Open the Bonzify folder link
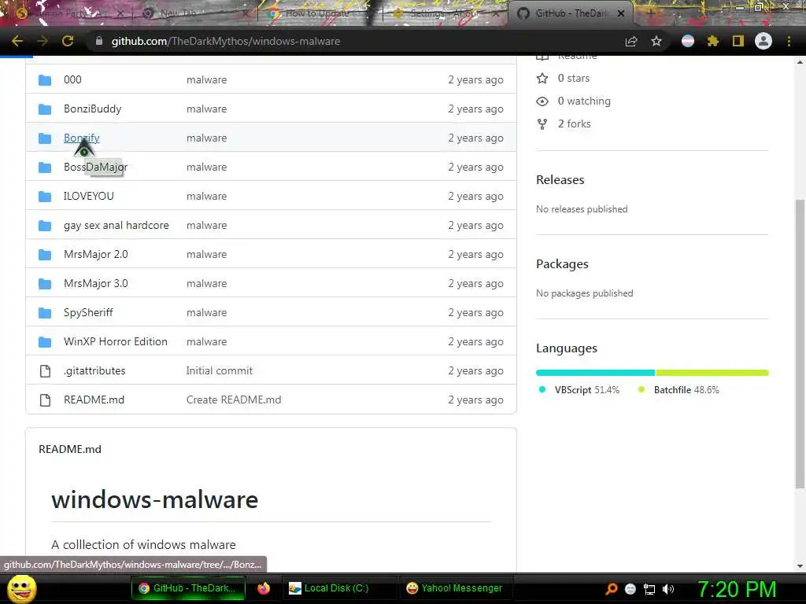This screenshot has height=604, width=806. pyautogui.click(x=81, y=138)
